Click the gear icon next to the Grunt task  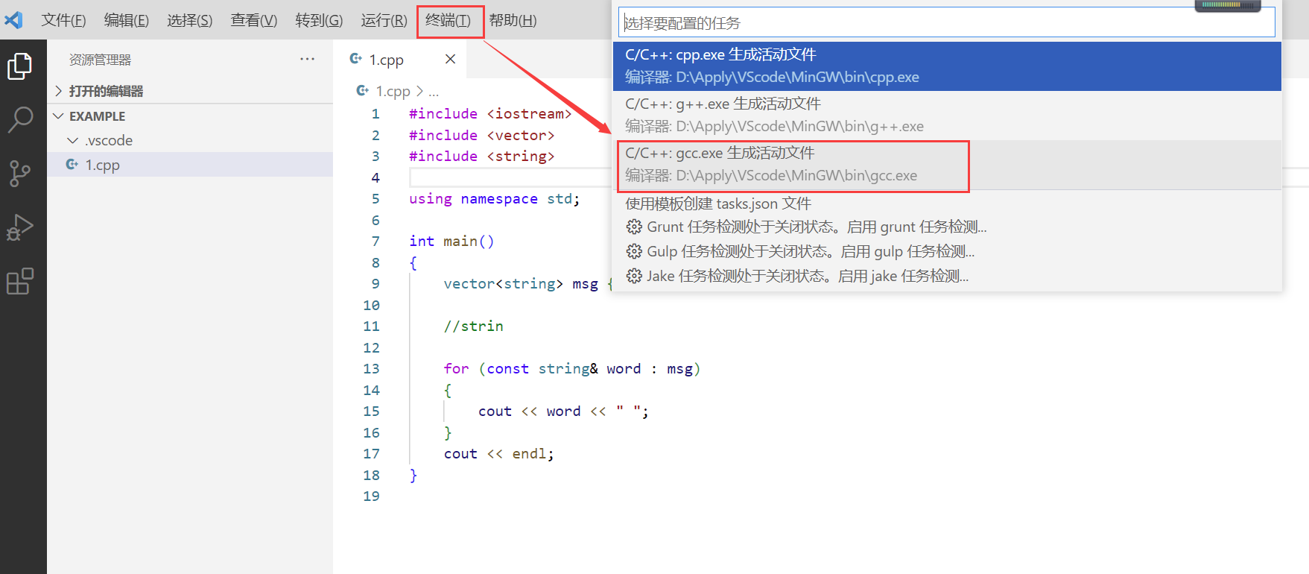[x=634, y=227]
